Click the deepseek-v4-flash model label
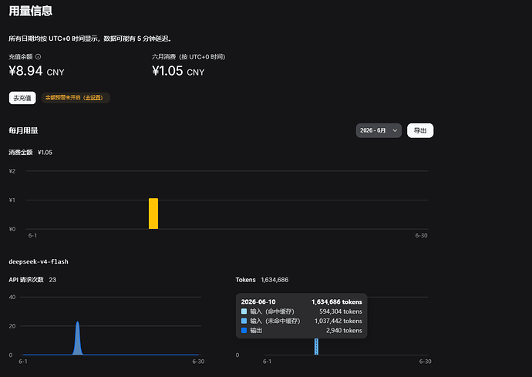532x377 pixels. [x=39, y=261]
